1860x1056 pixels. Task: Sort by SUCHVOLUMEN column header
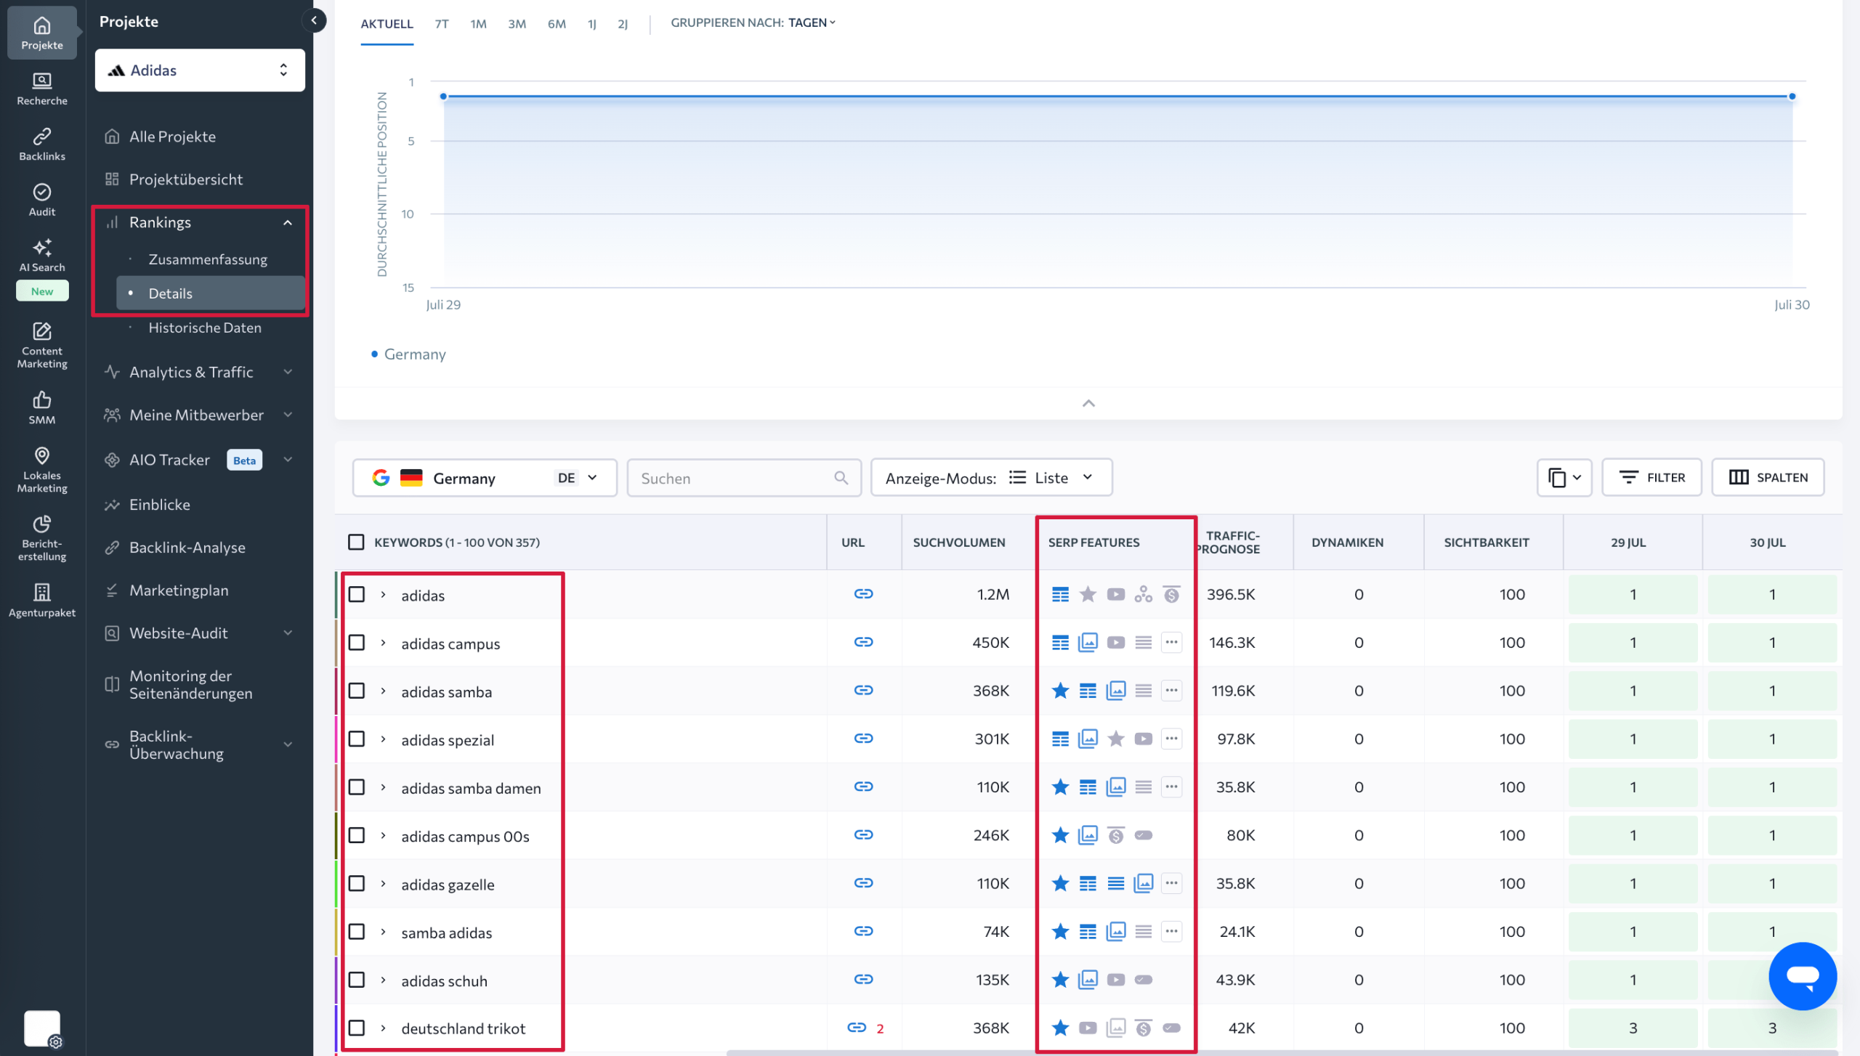click(959, 543)
